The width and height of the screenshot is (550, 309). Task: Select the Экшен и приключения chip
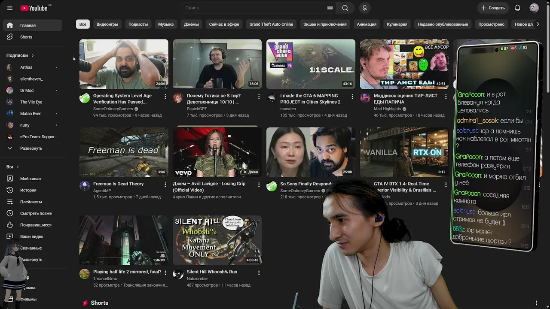(x=325, y=24)
